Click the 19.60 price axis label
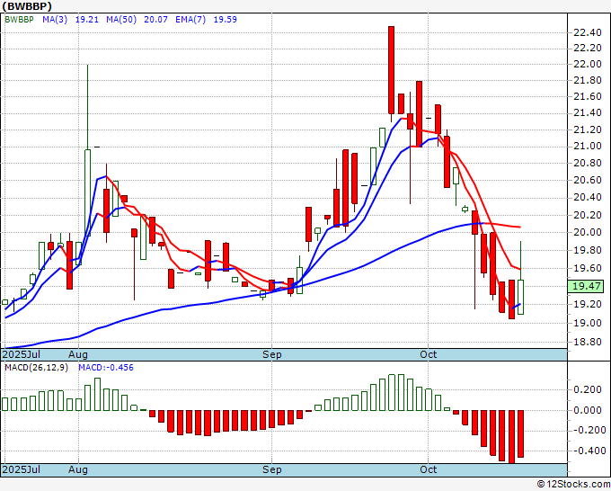The height and width of the screenshot is (491, 611). click(x=588, y=268)
